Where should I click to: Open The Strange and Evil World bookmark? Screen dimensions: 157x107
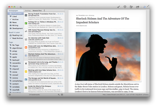(44, 81)
